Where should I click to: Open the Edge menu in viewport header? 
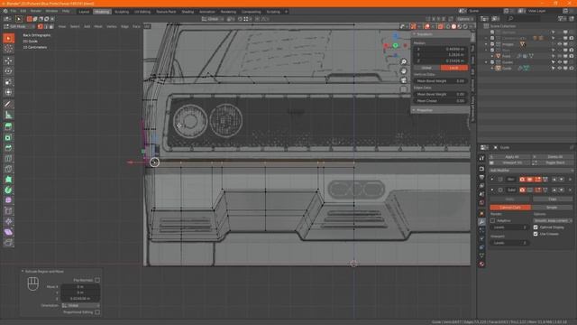pyautogui.click(x=124, y=26)
